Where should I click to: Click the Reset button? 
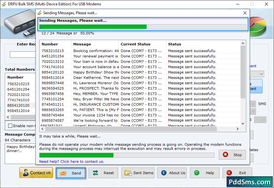click(x=103, y=173)
